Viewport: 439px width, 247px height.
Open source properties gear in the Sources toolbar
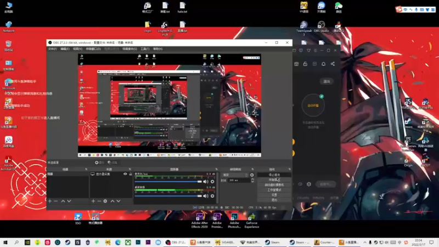105,201
